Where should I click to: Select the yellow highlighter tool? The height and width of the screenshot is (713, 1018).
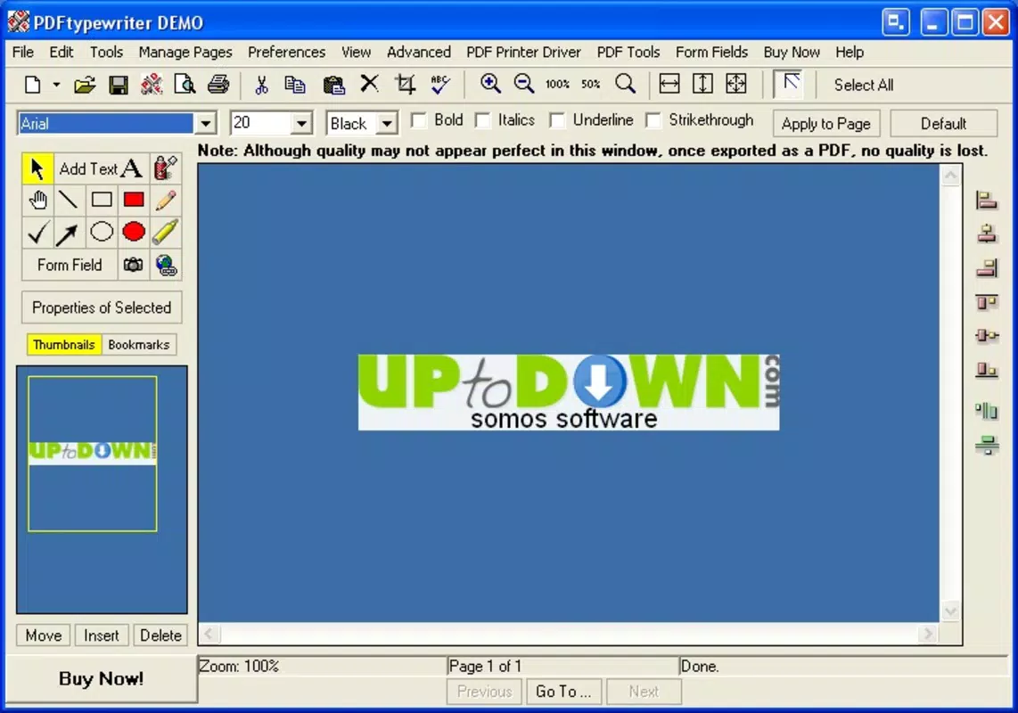point(166,233)
